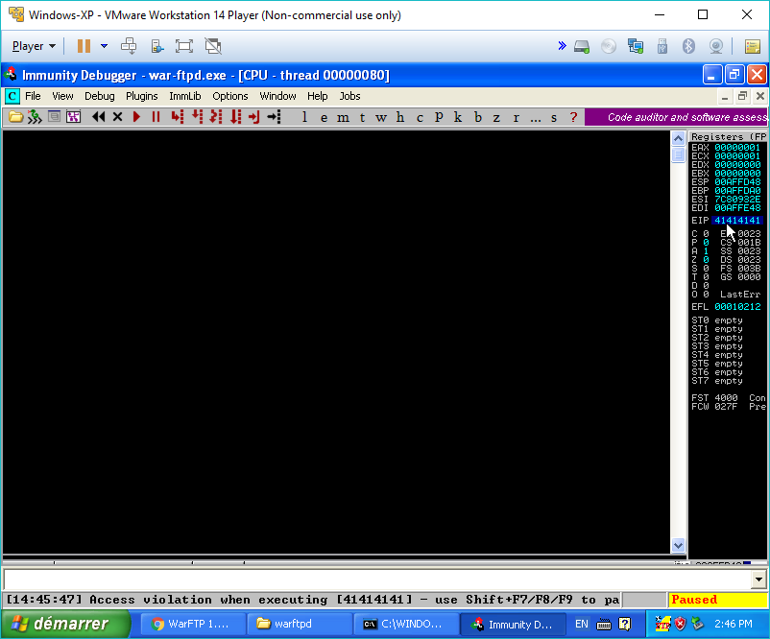The height and width of the screenshot is (639, 770).
Task: Show breakpoints window with 'b' button
Action: pos(477,117)
